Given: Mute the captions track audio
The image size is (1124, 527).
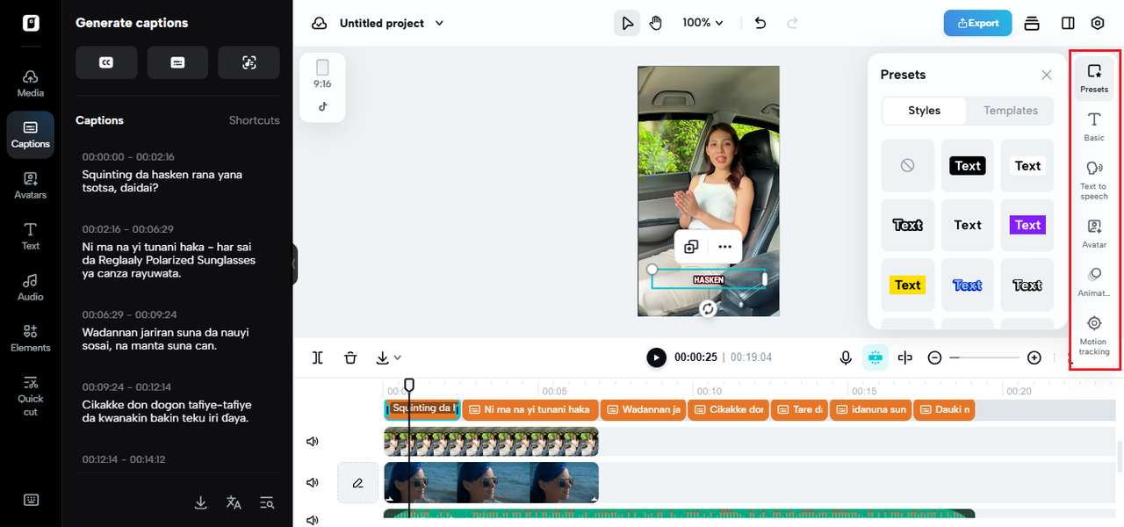Looking at the screenshot, I should [312, 441].
